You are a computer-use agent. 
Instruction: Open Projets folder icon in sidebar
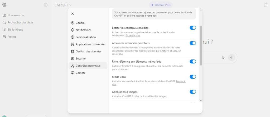pos(4,37)
